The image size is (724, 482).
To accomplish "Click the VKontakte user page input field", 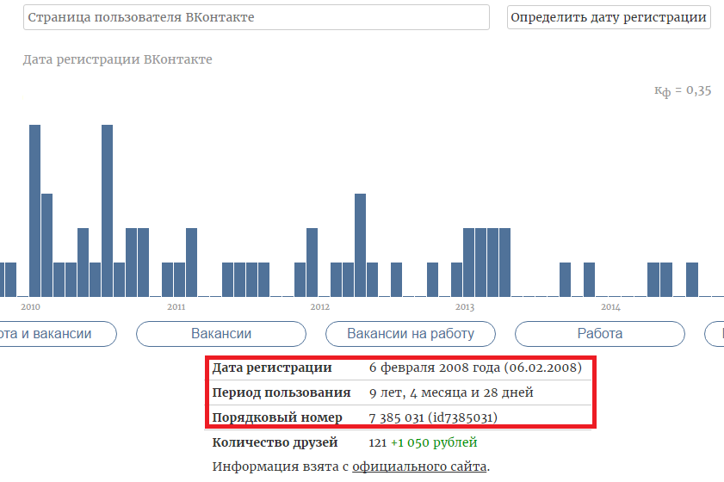I will [256, 17].
